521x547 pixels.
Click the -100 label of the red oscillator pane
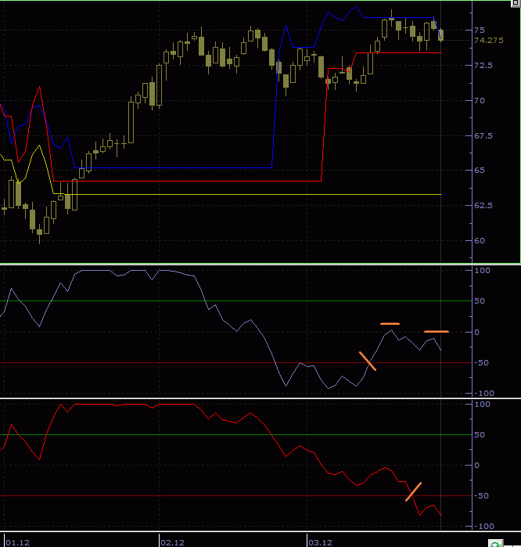click(x=484, y=527)
